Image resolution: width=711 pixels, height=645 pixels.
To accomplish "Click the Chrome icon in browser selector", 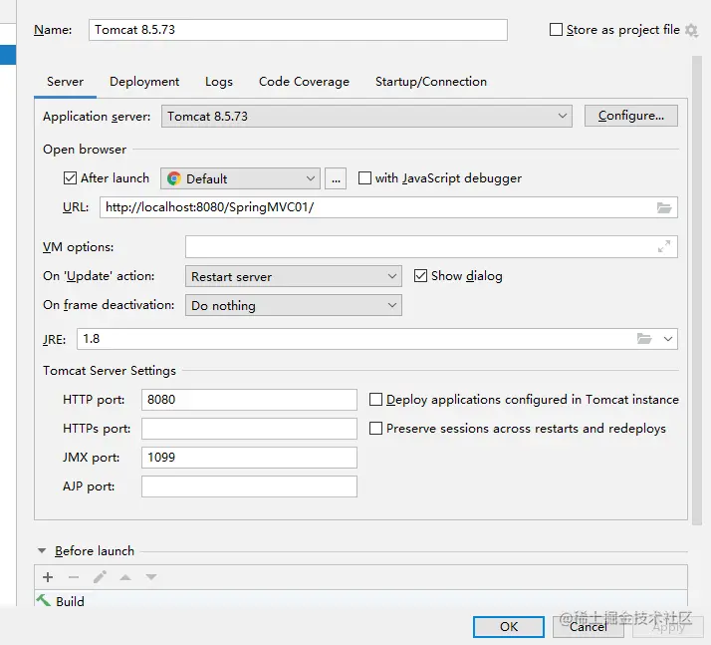I will pyautogui.click(x=174, y=178).
